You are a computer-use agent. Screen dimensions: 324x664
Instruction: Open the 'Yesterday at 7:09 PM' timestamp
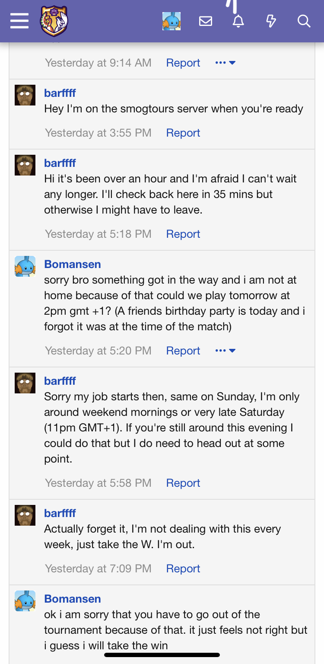pos(98,568)
